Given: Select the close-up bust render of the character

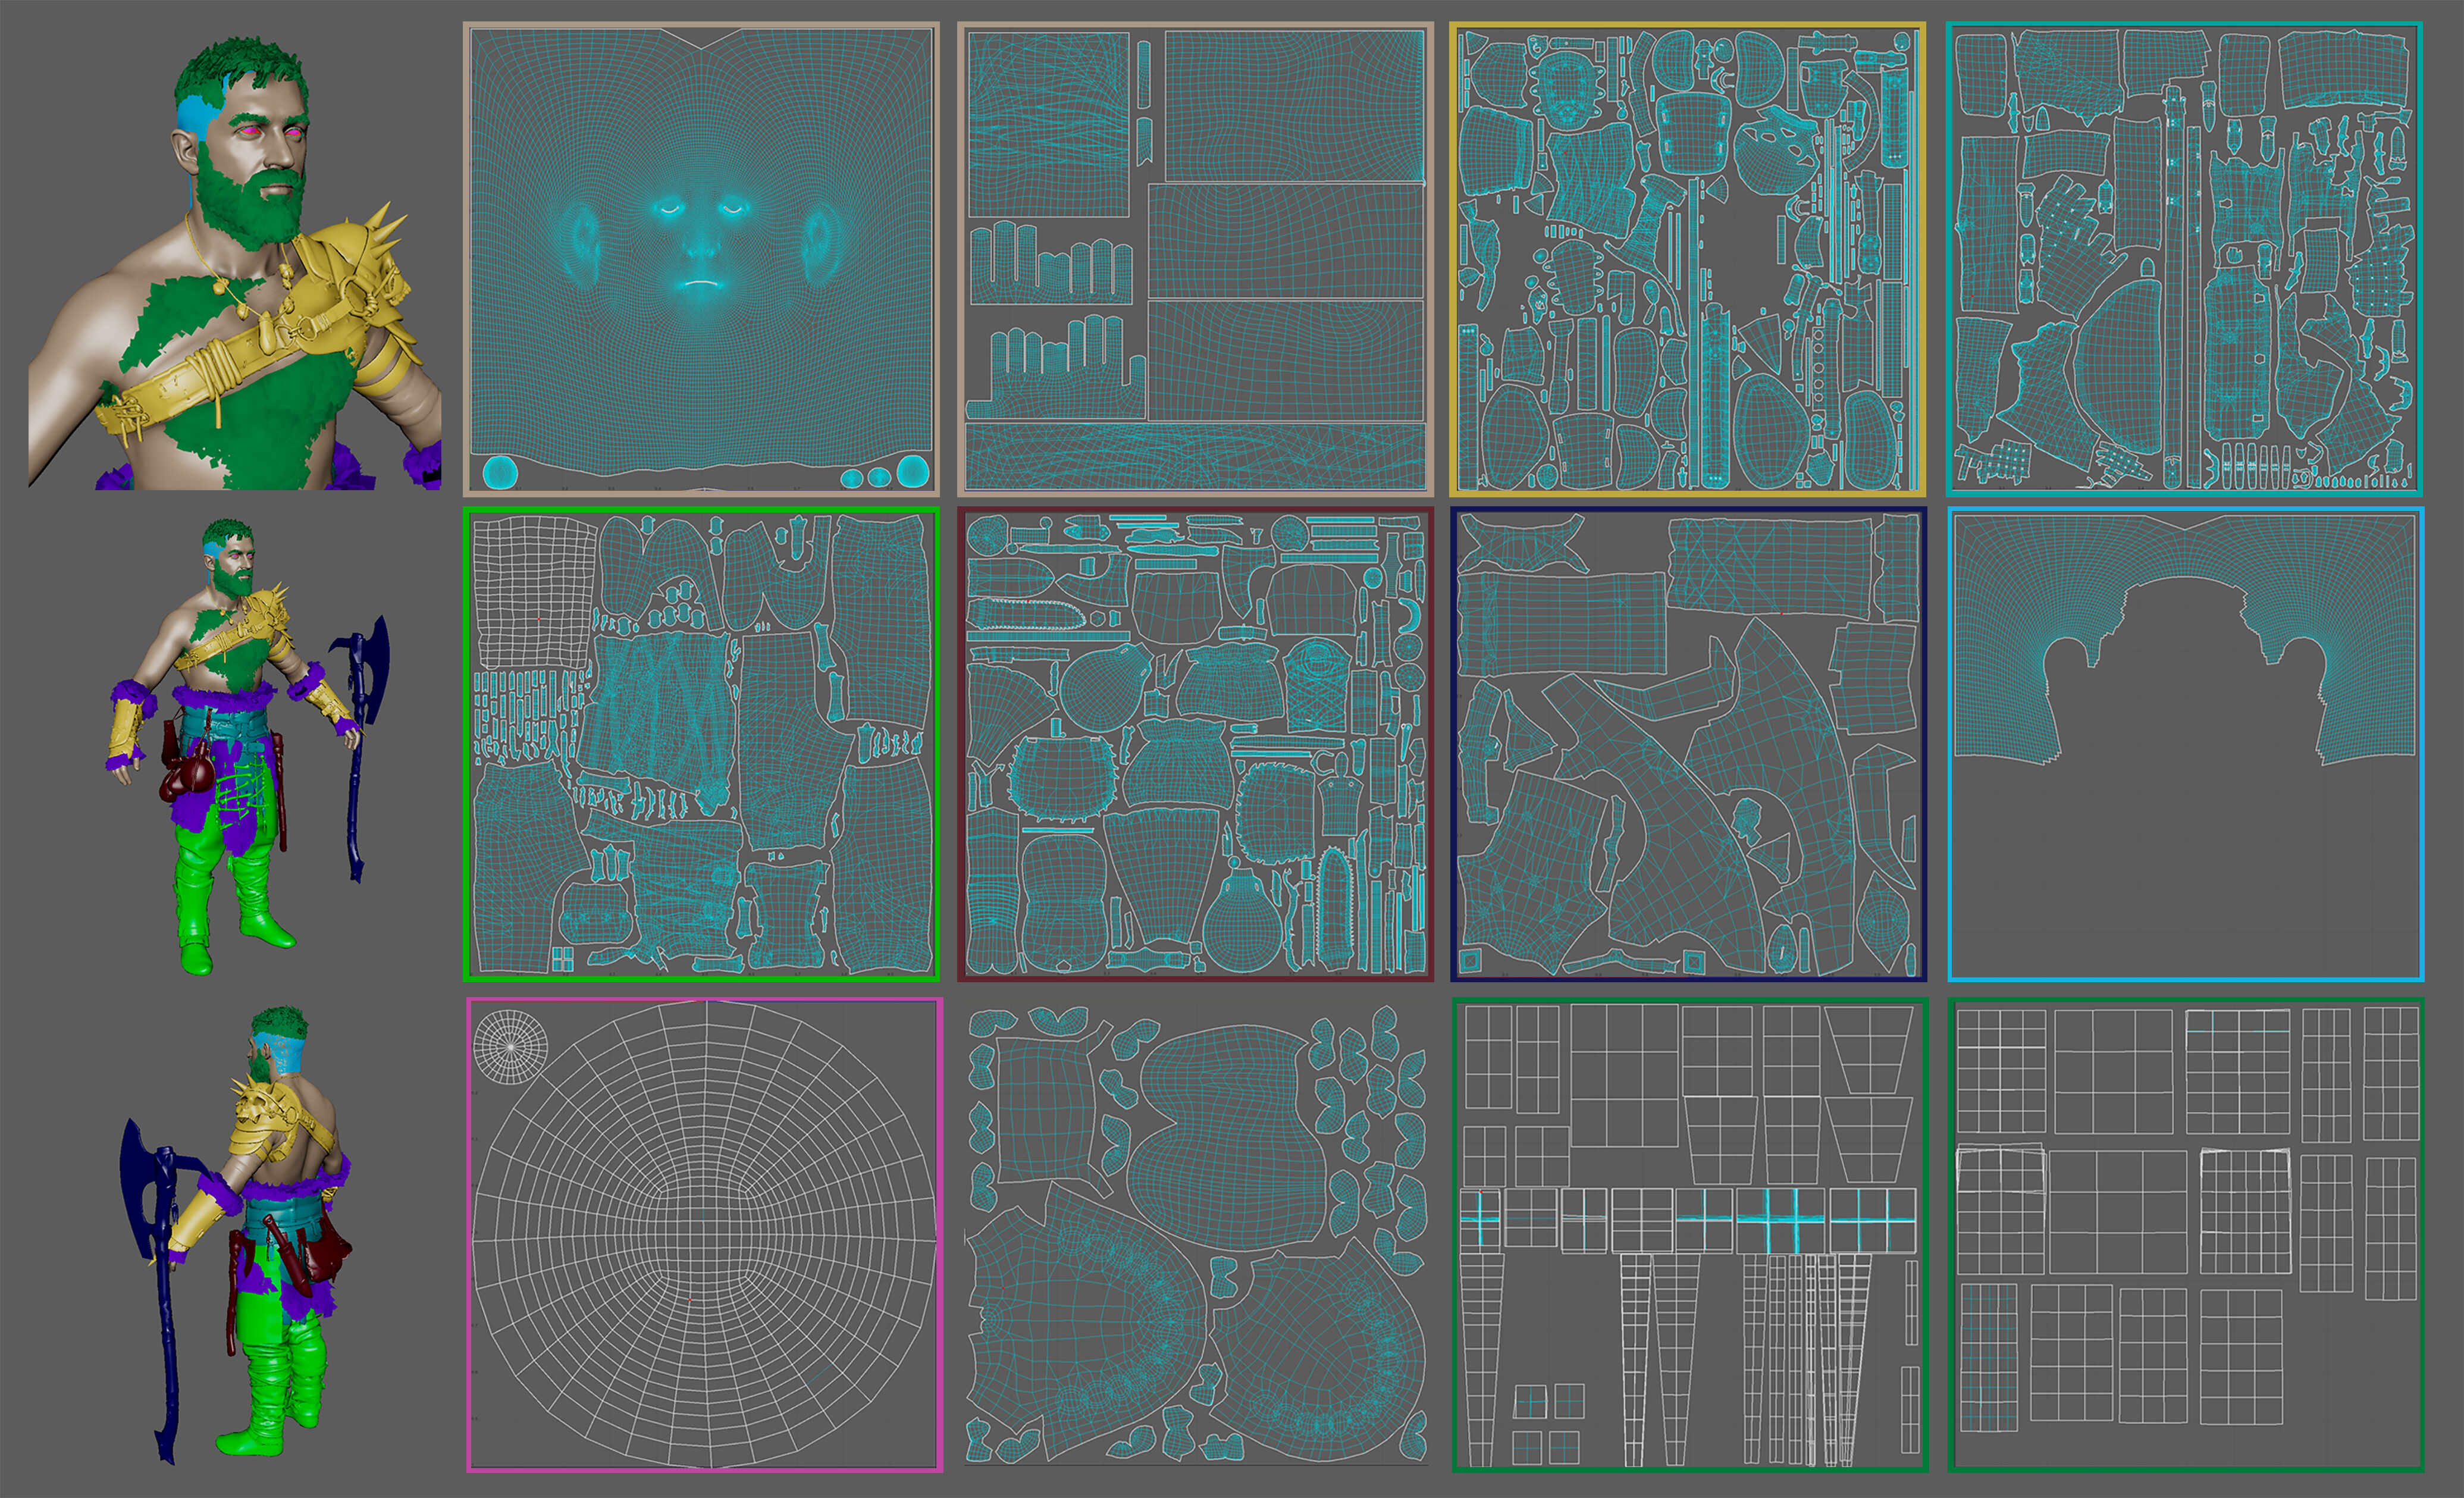Looking at the screenshot, I should point(234,262).
